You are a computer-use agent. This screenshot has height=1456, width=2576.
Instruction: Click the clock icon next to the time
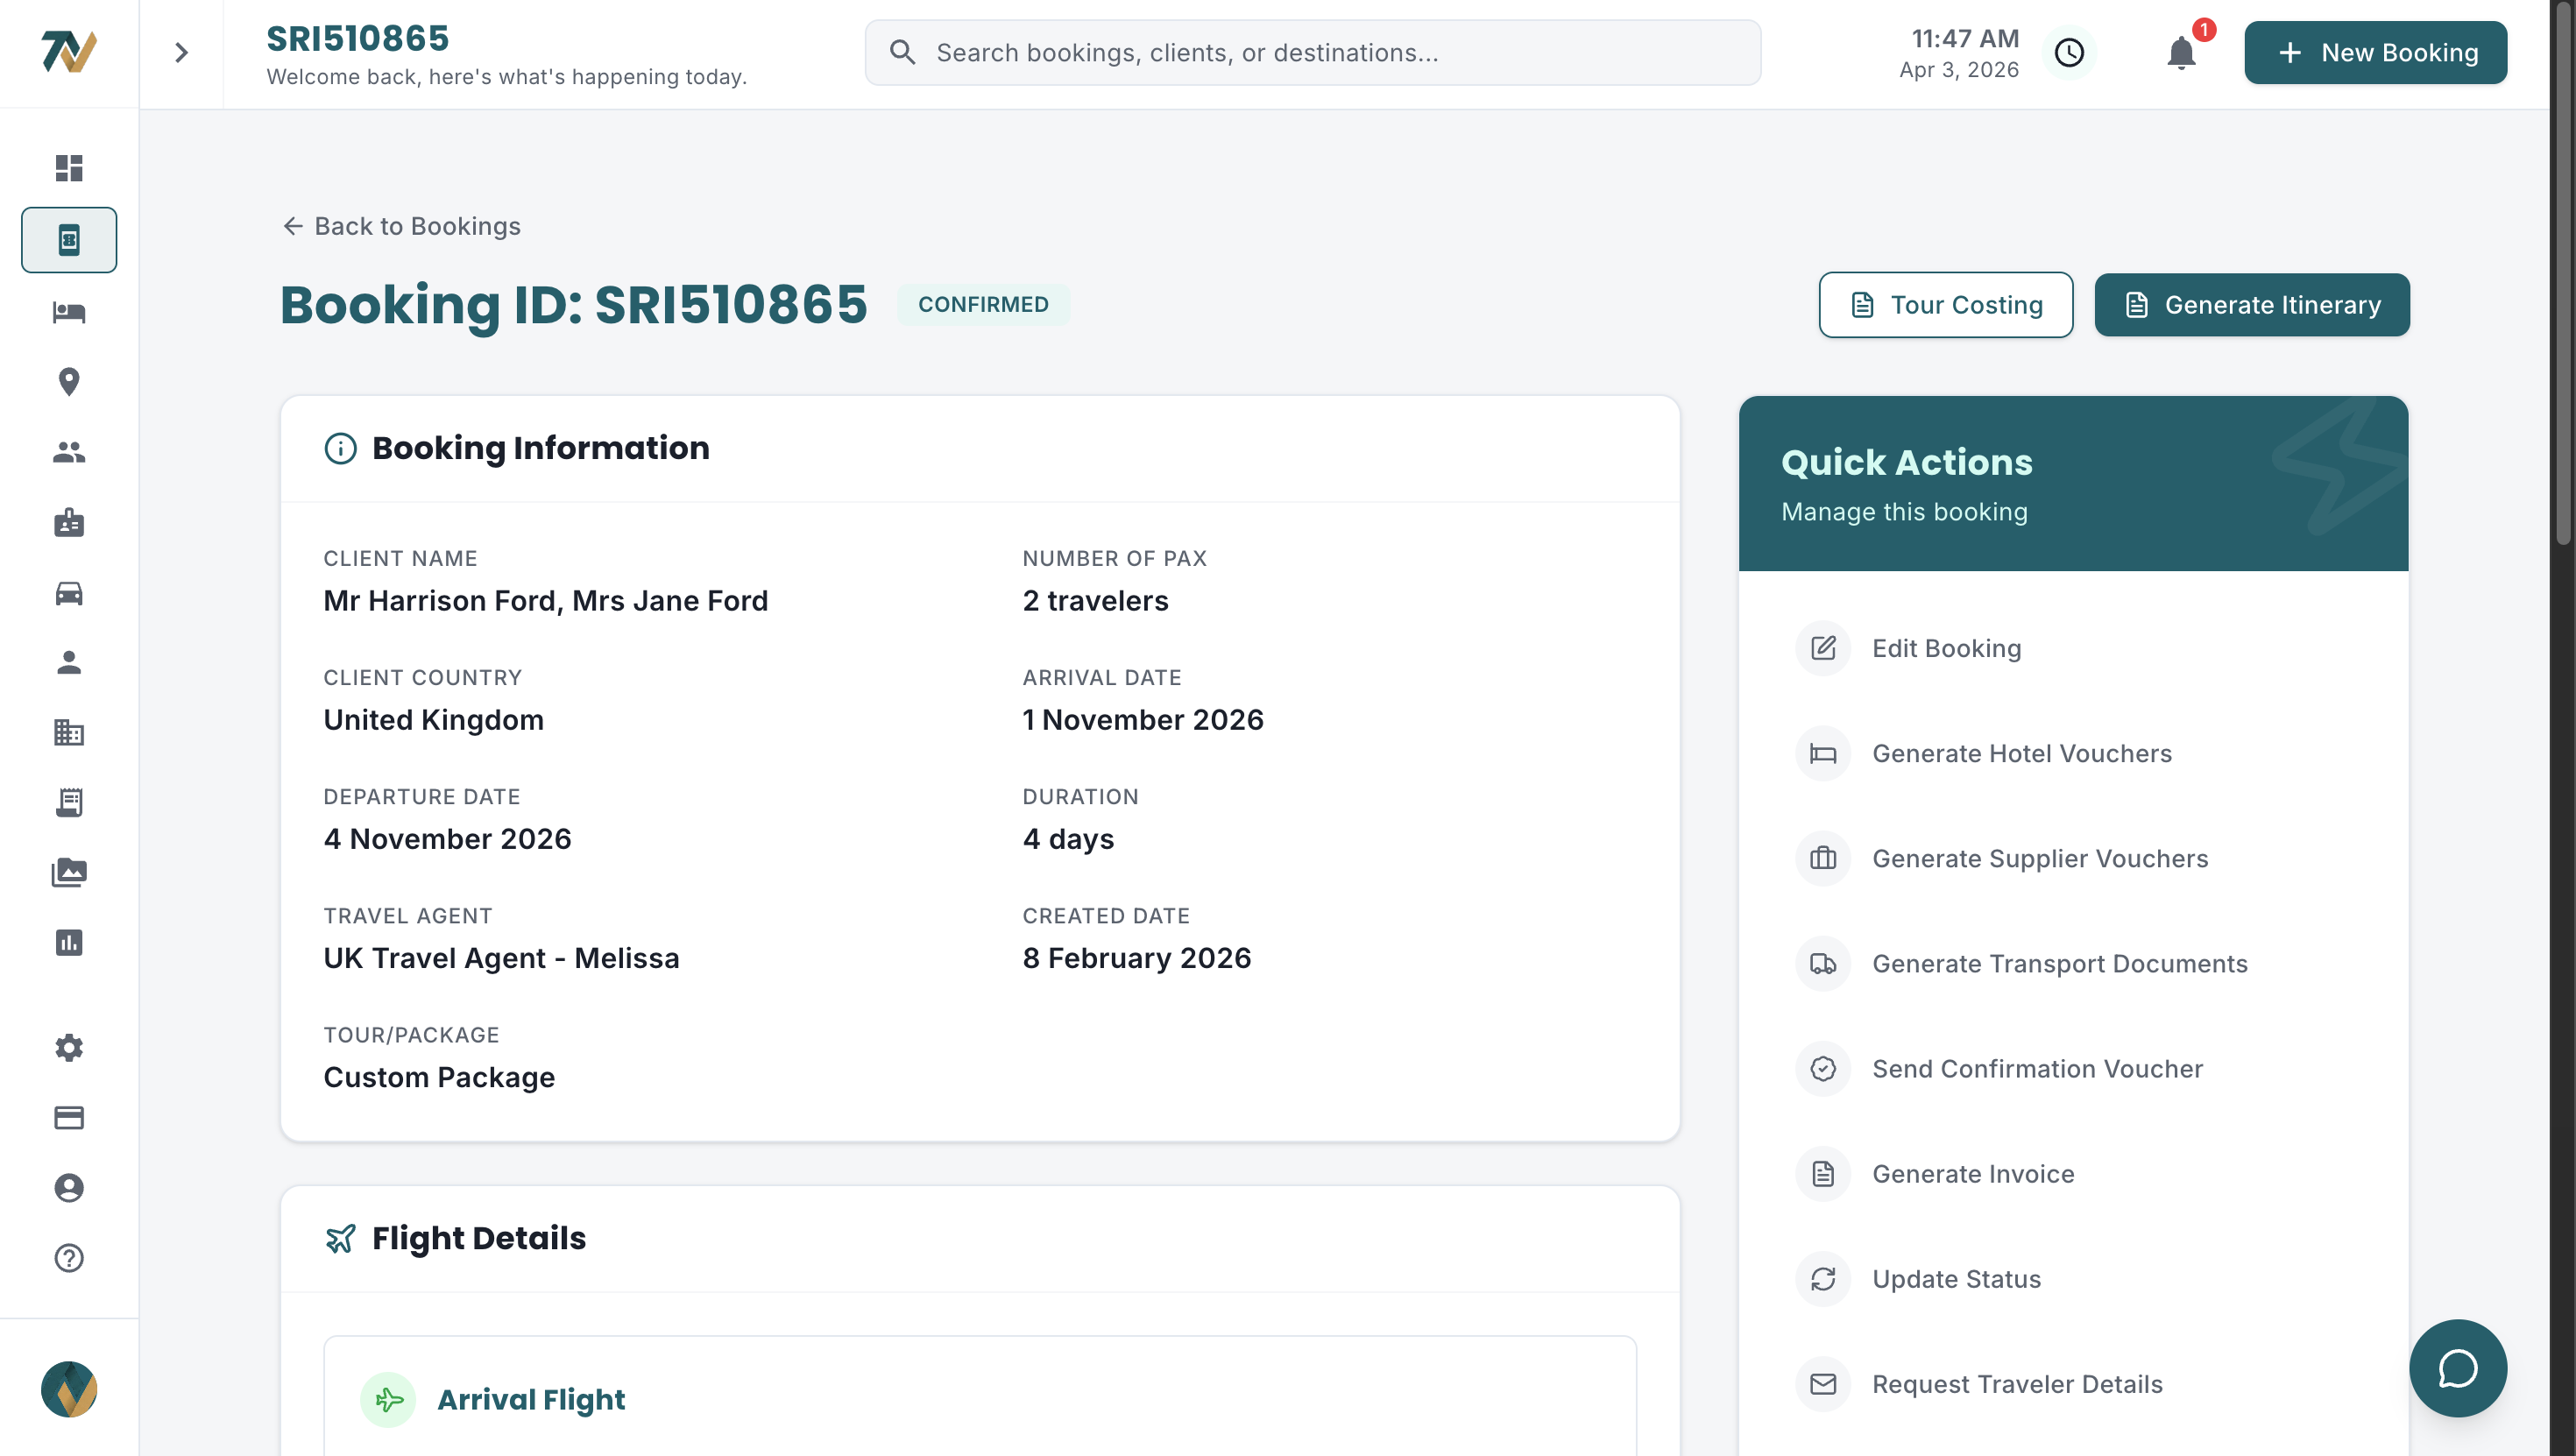[x=2069, y=52]
